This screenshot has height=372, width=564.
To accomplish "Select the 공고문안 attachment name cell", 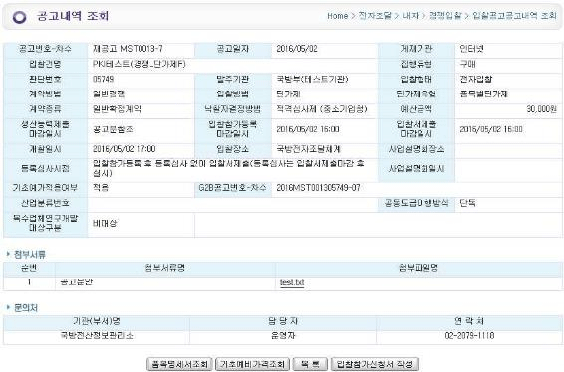I will pyautogui.click(x=165, y=282).
